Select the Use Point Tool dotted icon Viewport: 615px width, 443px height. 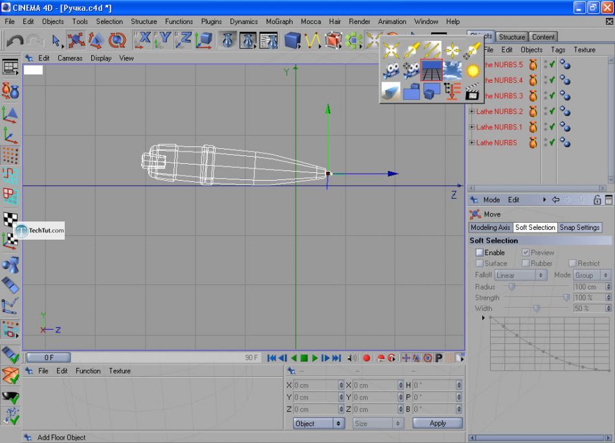click(x=10, y=156)
